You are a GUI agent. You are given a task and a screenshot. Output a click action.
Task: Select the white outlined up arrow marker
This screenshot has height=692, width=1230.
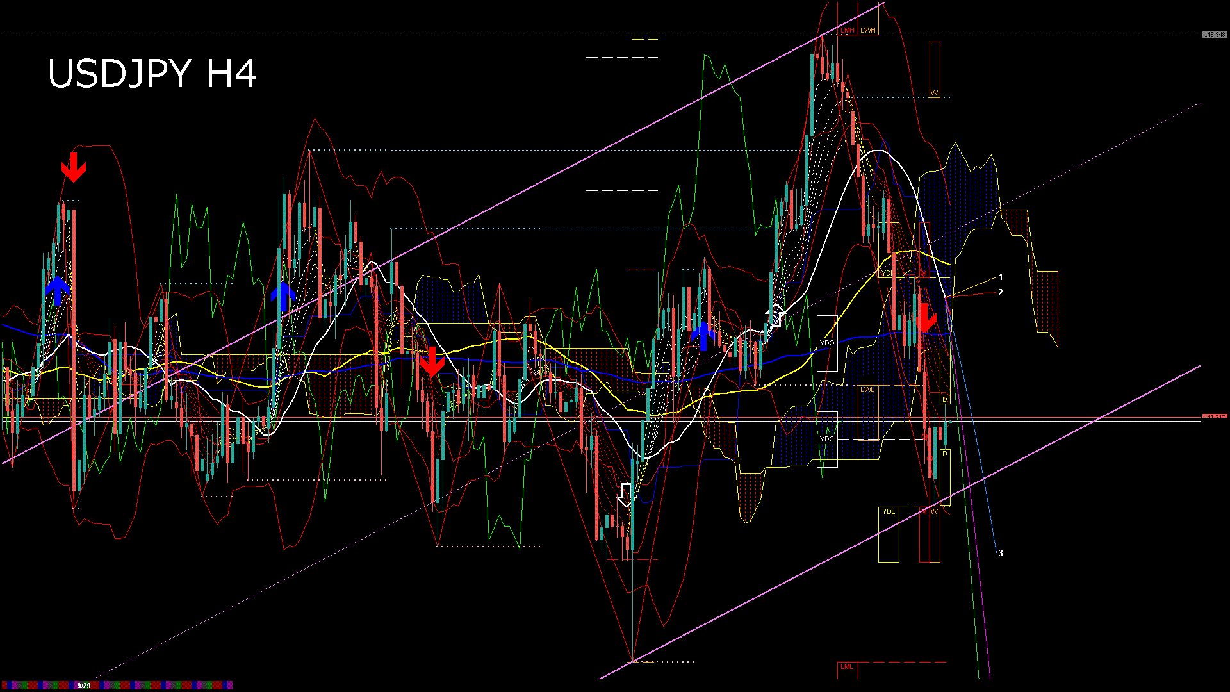coord(776,316)
